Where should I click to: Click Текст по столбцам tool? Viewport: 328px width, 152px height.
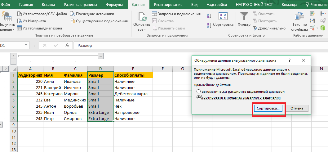[x=299, y=20]
